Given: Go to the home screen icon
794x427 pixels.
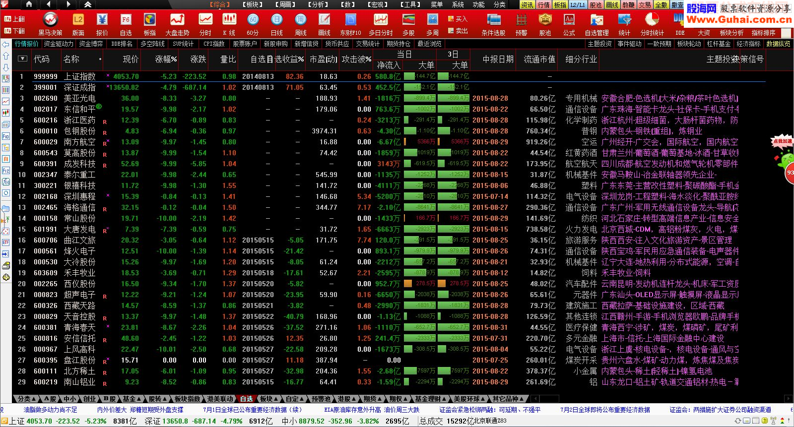Looking at the screenshot, I should click(29, 4).
